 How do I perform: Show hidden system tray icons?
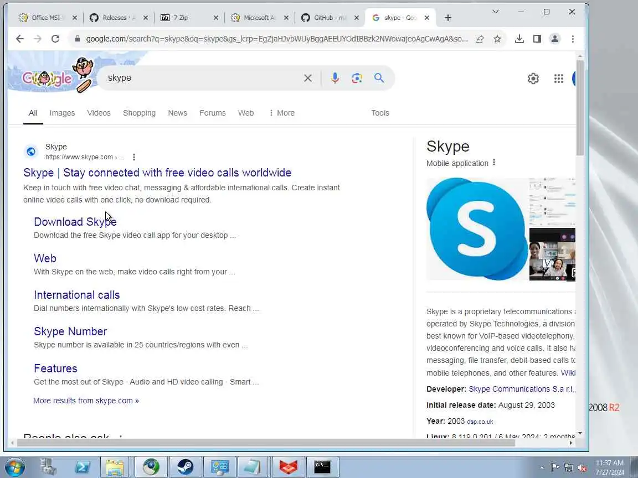[x=542, y=468]
